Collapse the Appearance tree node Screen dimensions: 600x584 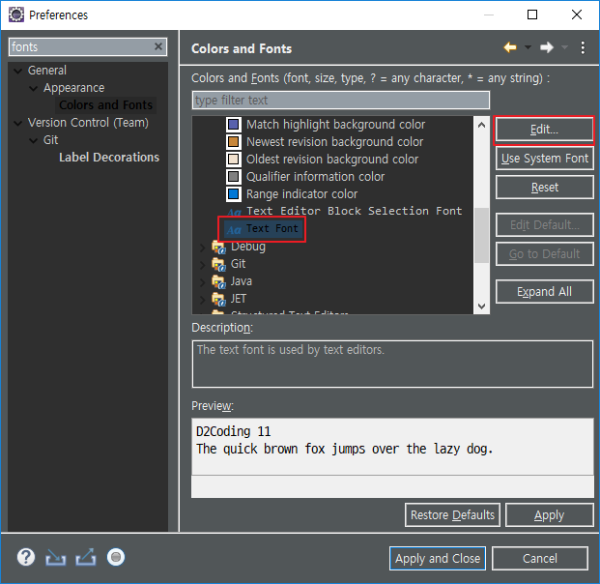tap(34, 88)
